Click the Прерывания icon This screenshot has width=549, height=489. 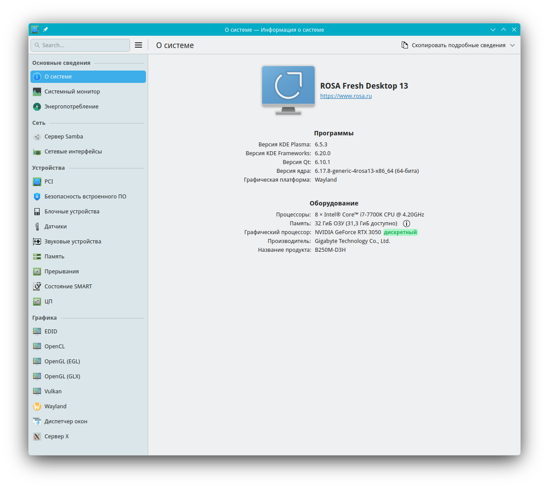coord(37,272)
